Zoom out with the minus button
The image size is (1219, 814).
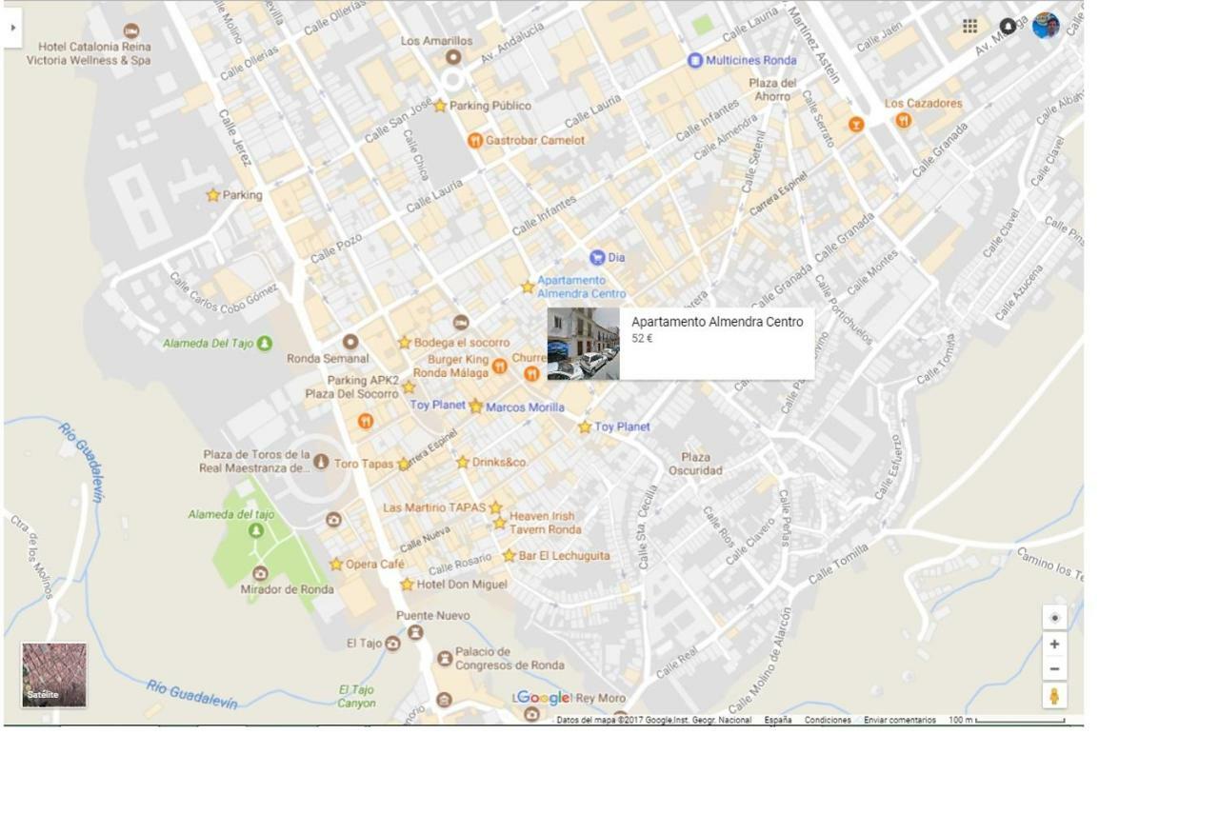(1054, 669)
